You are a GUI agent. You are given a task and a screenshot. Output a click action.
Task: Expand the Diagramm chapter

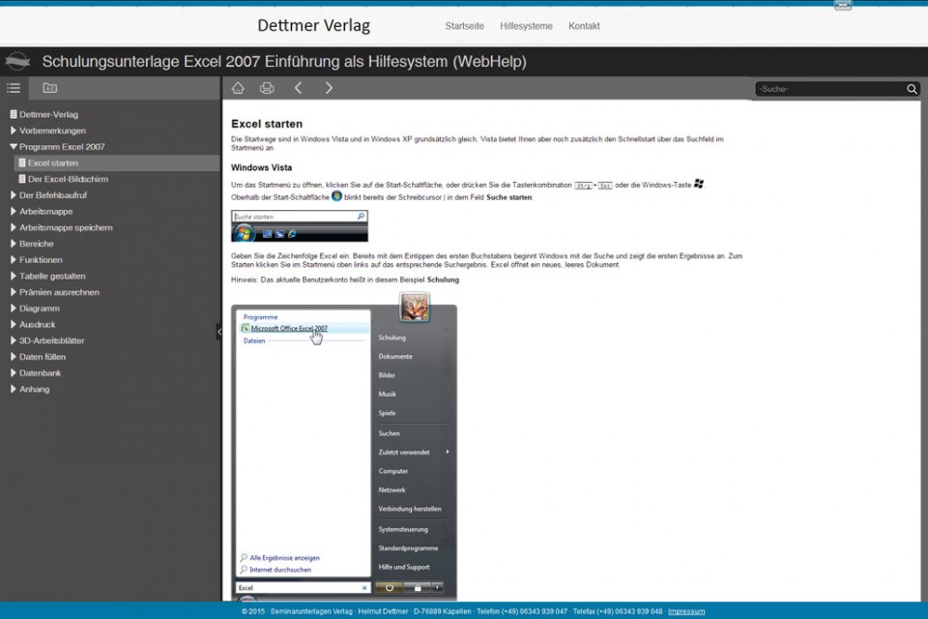pos(14,309)
